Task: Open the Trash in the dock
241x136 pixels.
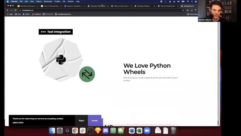Action: [173, 130]
